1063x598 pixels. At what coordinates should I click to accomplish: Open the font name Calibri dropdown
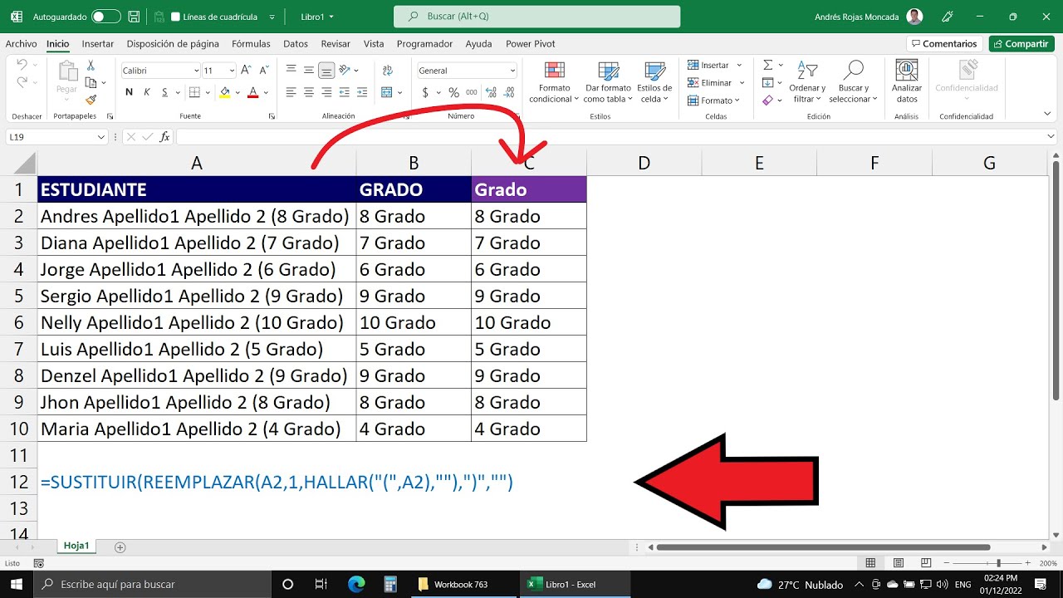[x=196, y=71]
